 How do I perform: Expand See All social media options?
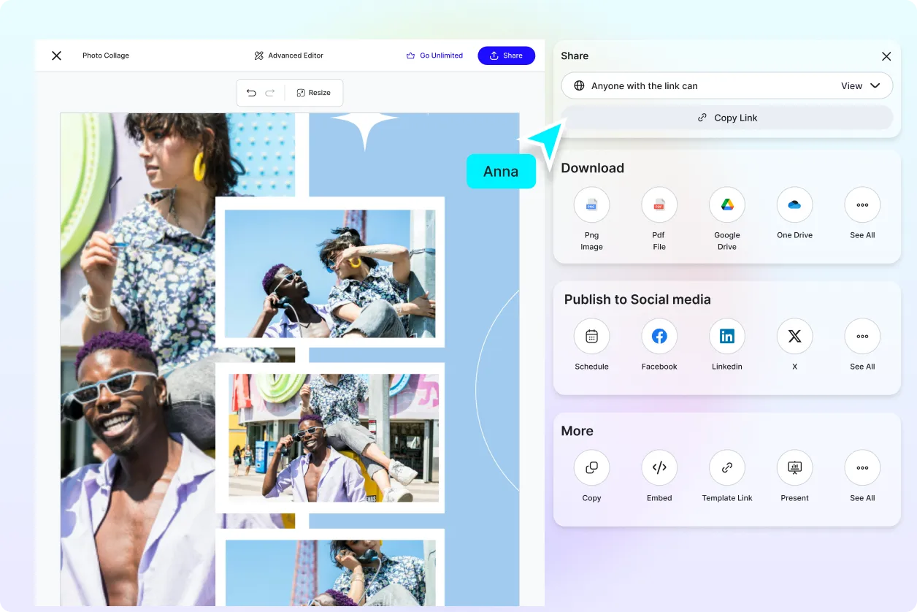[862, 337]
